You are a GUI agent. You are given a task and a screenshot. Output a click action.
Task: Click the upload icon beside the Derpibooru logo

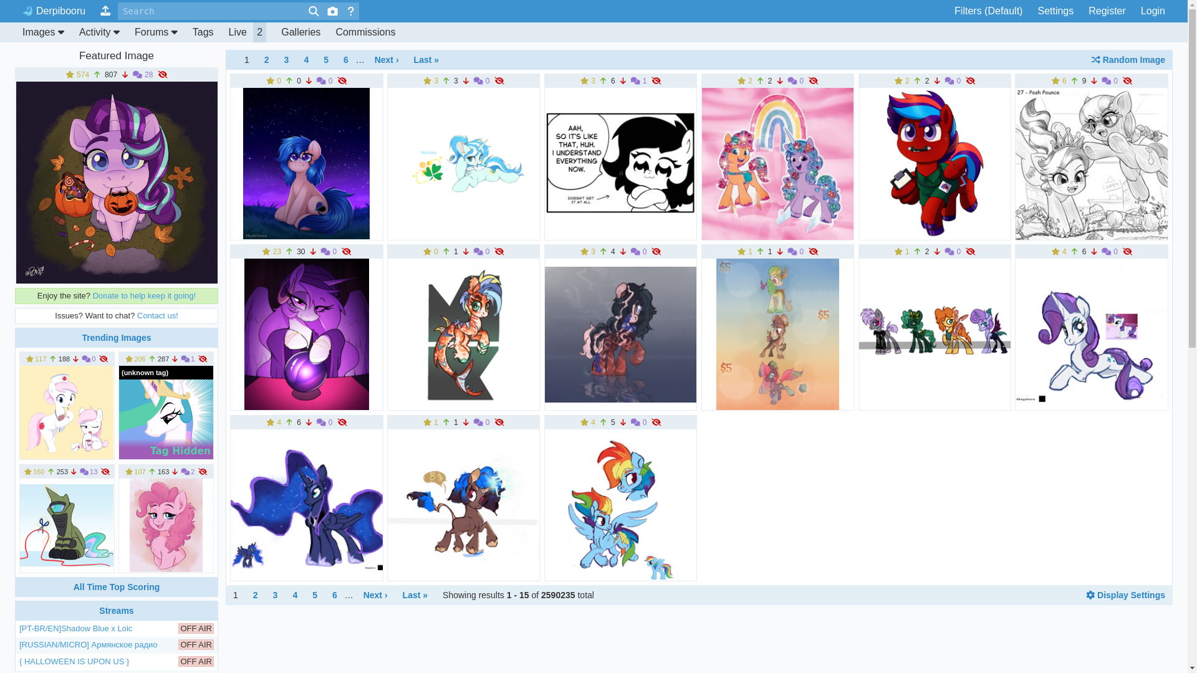[105, 11]
